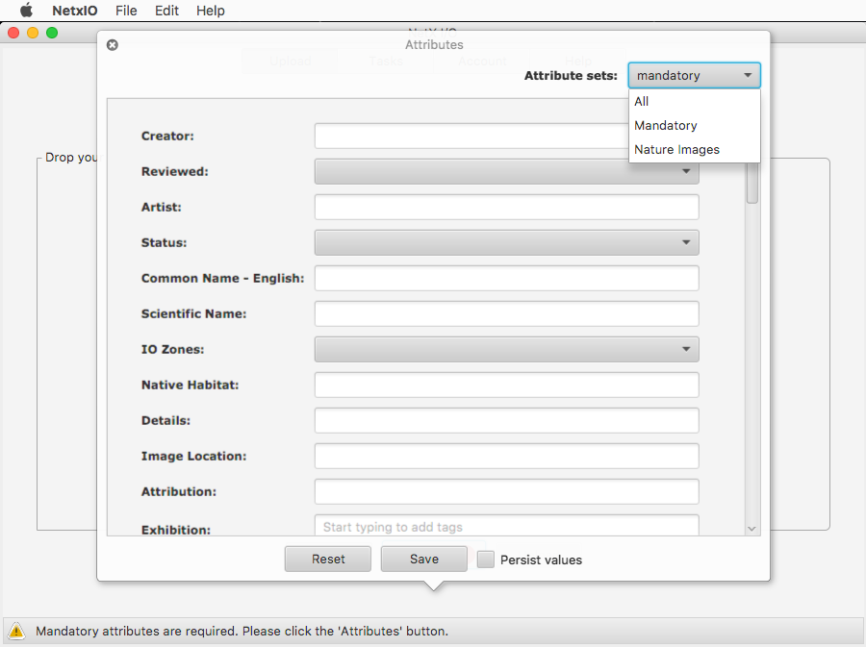Expand the Attribute sets dropdown
Viewport: 866px width, 647px height.
click(x=694, y=75)
